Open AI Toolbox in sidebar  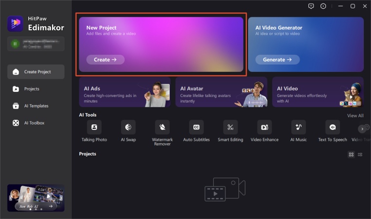(x=36, y=123)
